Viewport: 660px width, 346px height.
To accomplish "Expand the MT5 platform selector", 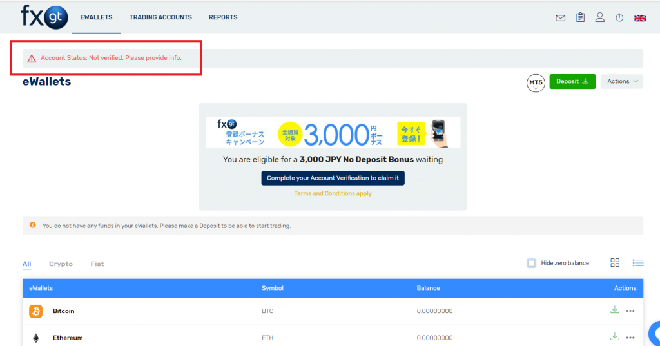I will tap(536, 83).
